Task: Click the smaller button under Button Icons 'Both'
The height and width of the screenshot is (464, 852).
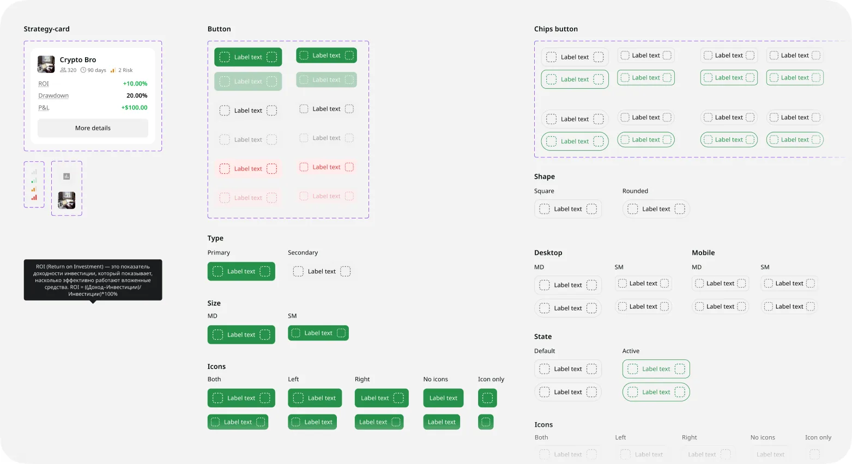Action: 238,422
